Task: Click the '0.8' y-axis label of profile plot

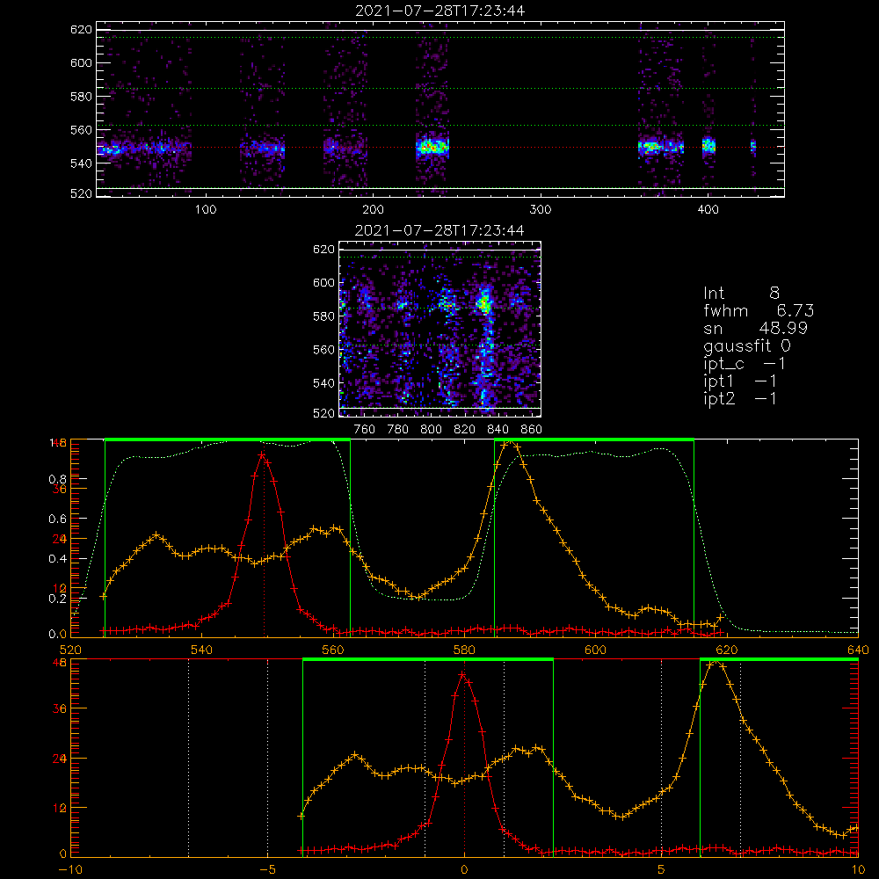Action: (x=56, y=479)
